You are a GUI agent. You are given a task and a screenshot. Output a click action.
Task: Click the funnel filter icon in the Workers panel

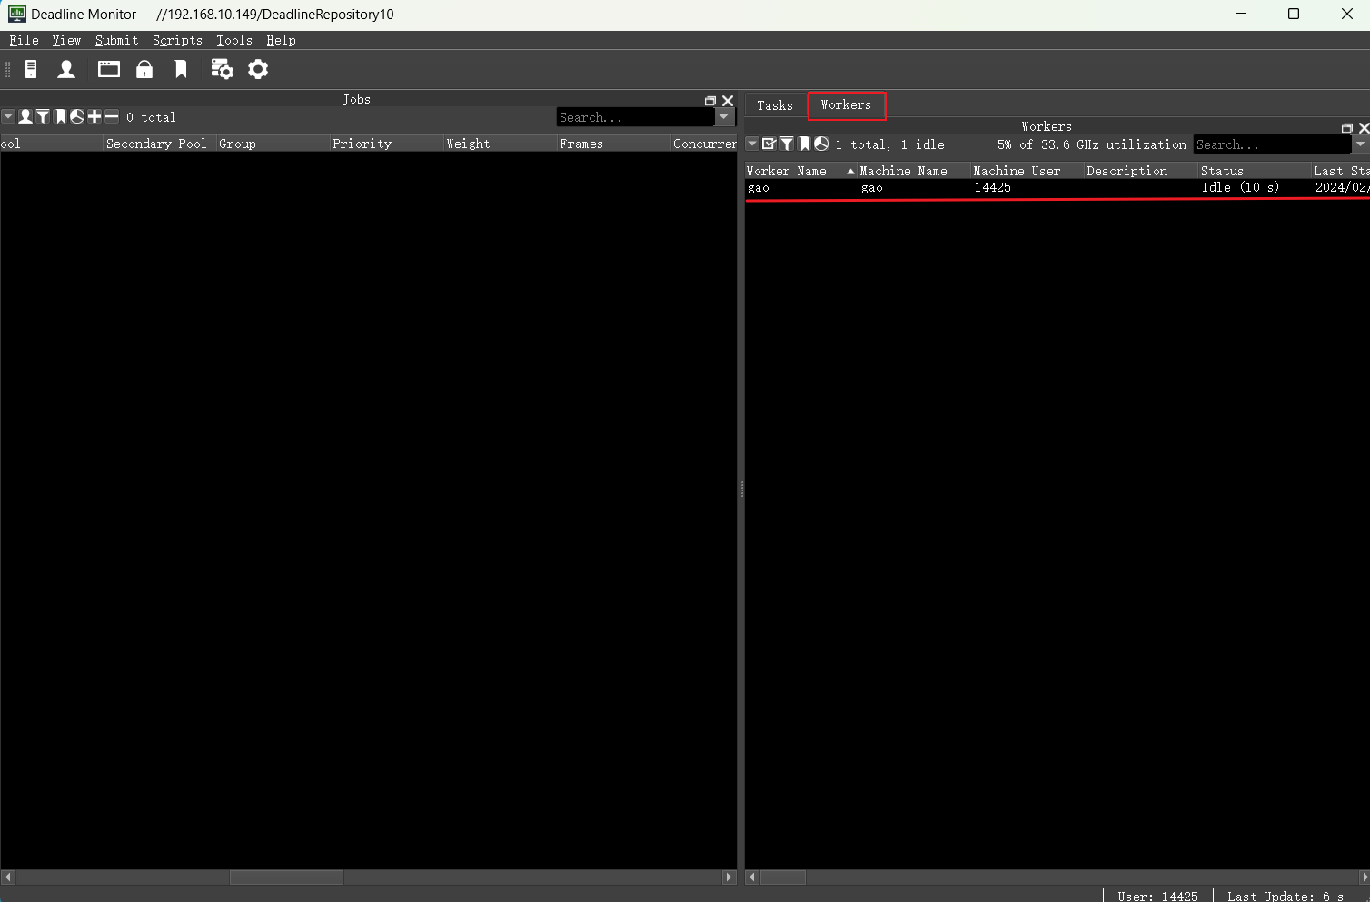click(x=787, y=144)
